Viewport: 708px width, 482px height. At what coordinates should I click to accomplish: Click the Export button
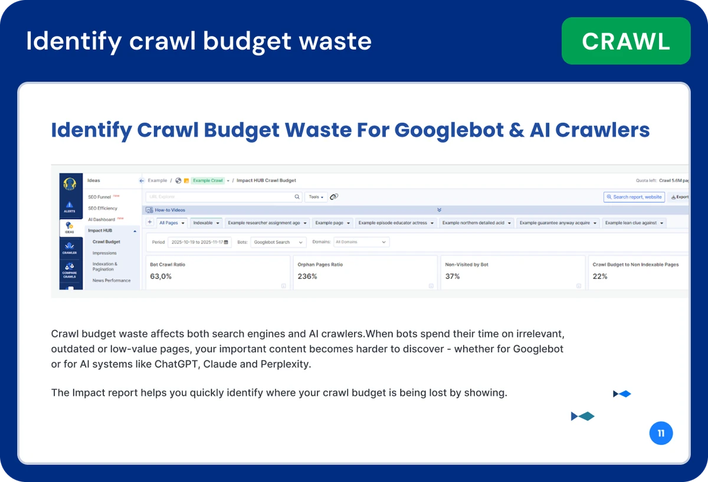pyautogui.click(x=680, y=197)
